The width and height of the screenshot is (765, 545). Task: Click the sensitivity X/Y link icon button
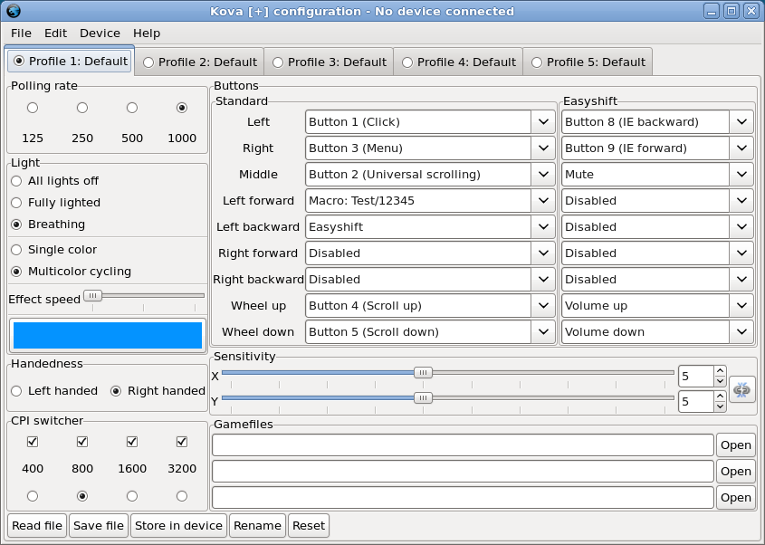(741, 388)
